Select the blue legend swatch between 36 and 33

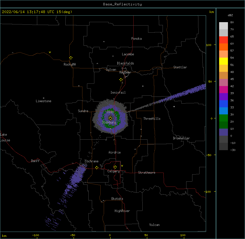pos(223,104)
